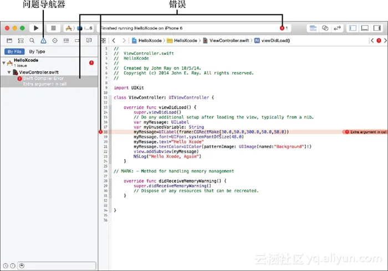
Task: Open the Issue navigator warning-triangle icon
Action: coord(43,40)
